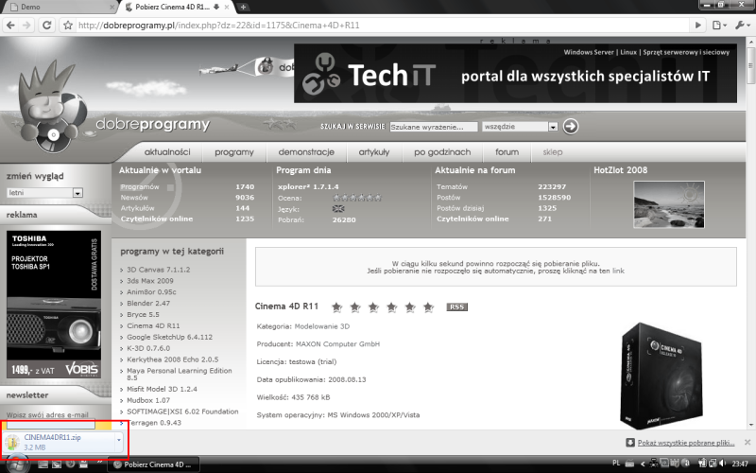The width and height of the screenshot is (756, 473).
Task: Click the browser forward arrow
Action: point(26,26)
